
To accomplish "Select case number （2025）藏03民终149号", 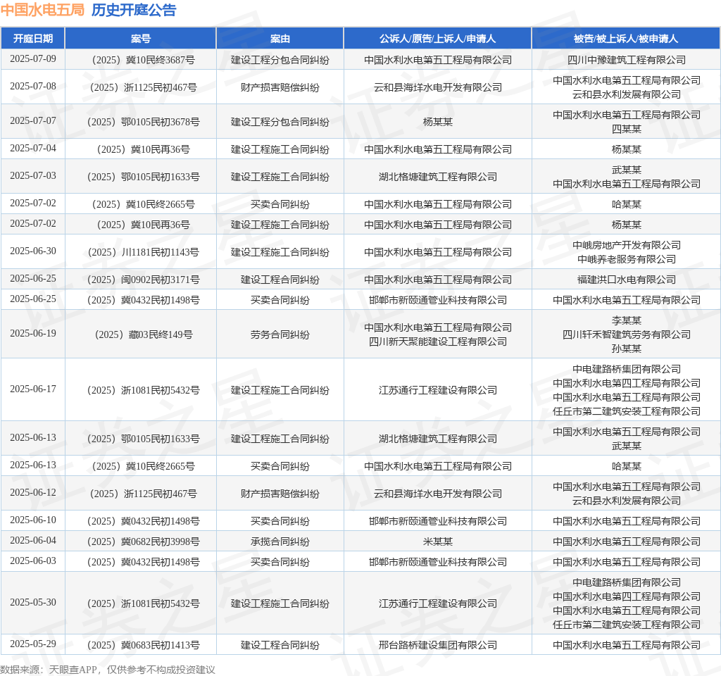I will point(143,334).
